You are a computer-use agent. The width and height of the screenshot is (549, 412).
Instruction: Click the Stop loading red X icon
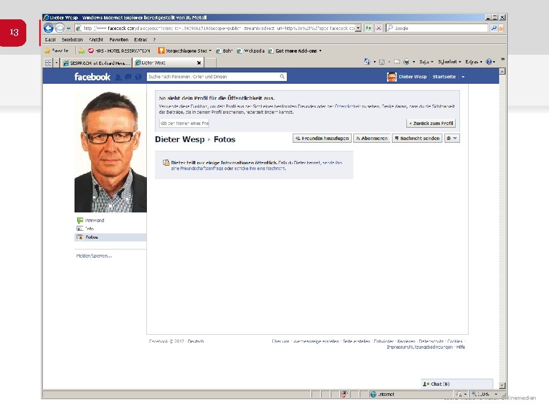click(379, 28)
